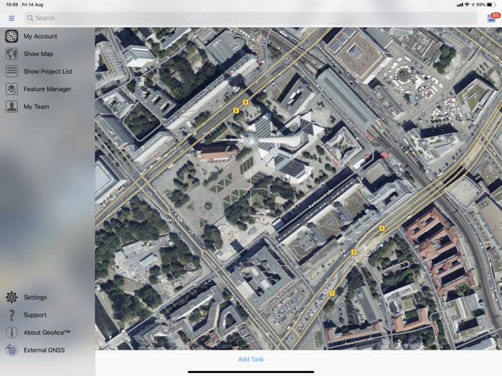
Task: Open Feature Manager menu item
Action: tap(47, 90)
